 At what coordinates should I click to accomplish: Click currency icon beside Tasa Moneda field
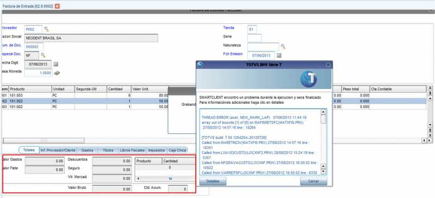pyautogui.click(x=57, y=73)
